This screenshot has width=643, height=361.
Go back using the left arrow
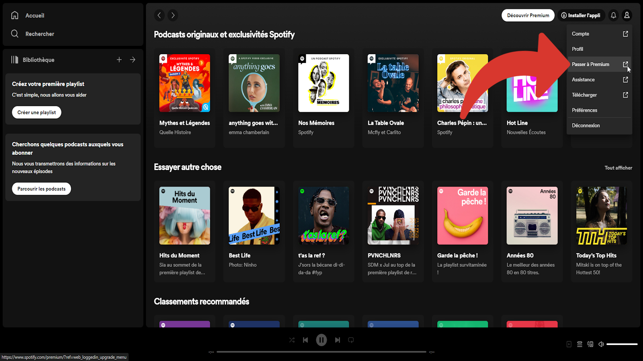160,15
